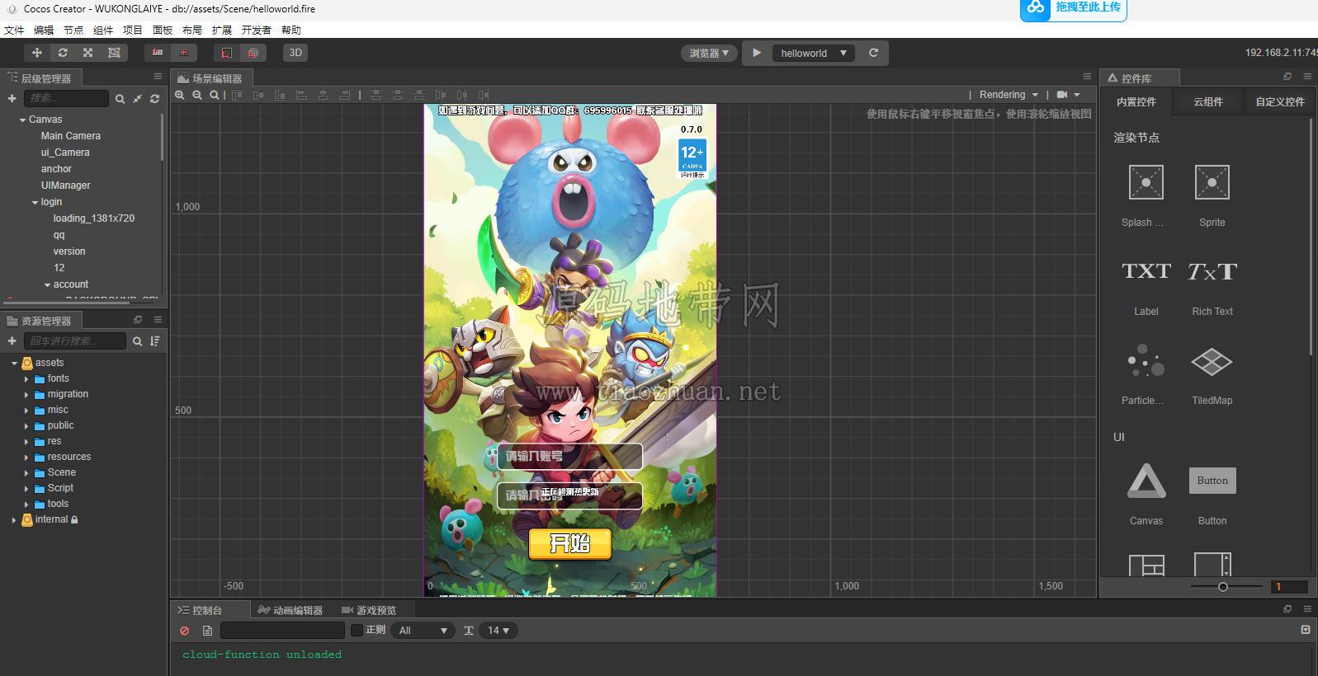The width and height of the screenshot is (1318, 676).
Task: Open the scene camera options icon
Action: [1068, 95]
